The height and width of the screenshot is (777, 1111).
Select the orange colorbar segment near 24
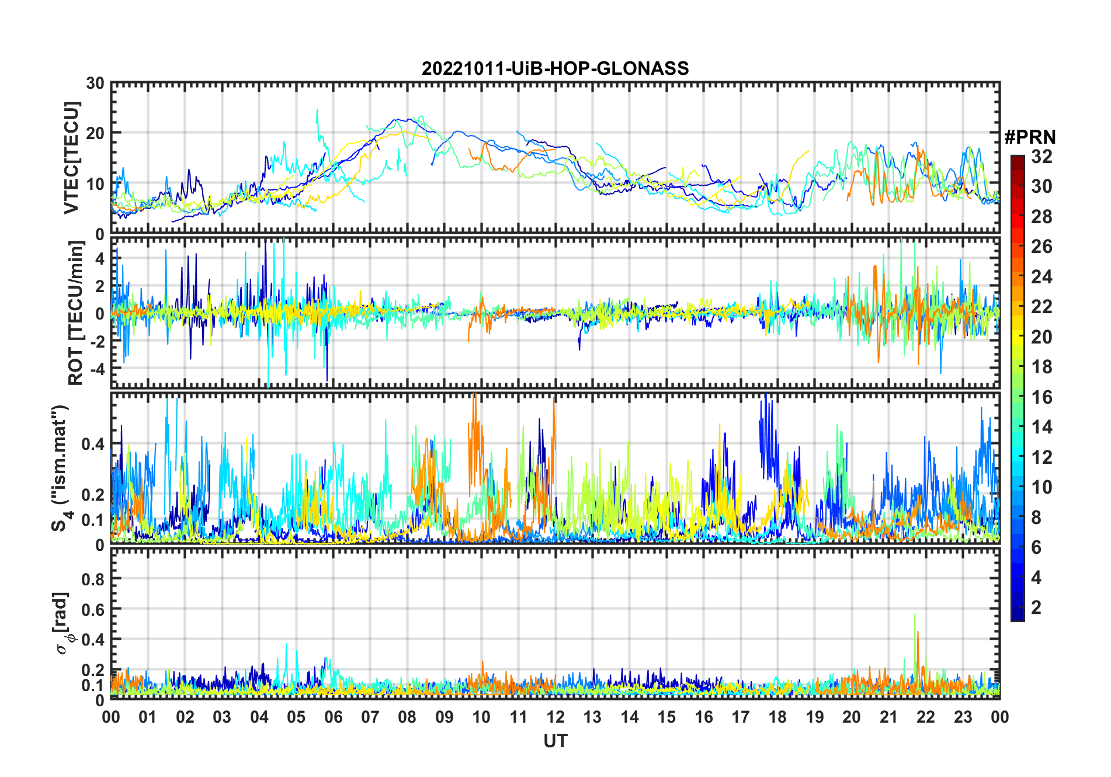pyautogui.click(x=1018, y=276)
